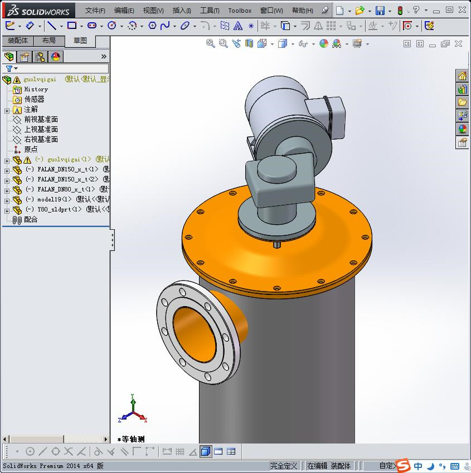
Task: Open the ConfigurationManager tab icon
Action: (40, 57)
